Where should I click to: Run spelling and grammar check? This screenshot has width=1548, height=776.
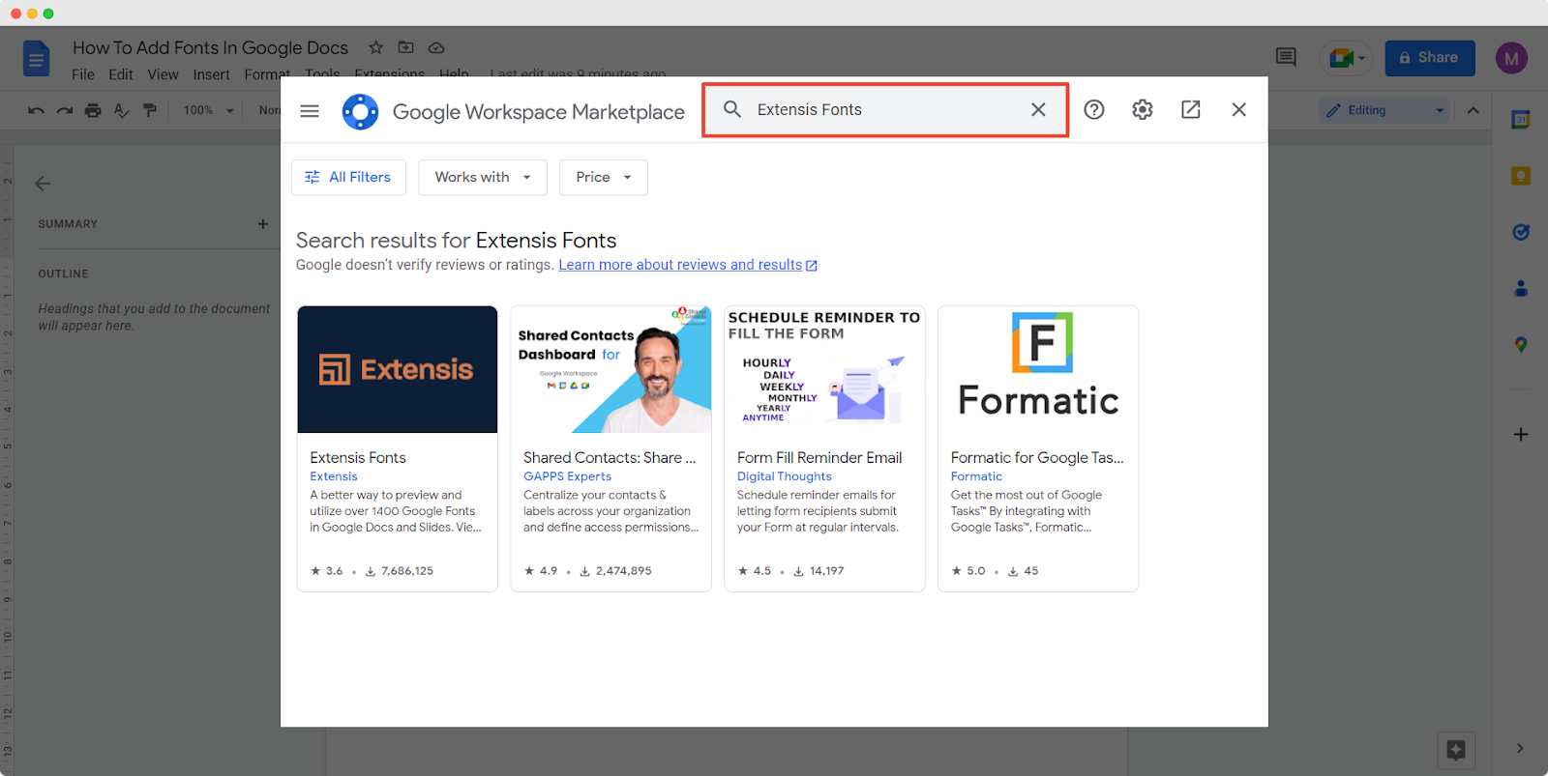[x=121, y=110]
